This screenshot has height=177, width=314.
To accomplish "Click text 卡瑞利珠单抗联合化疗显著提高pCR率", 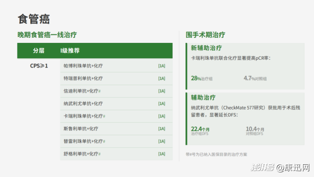I will point(231,58).
